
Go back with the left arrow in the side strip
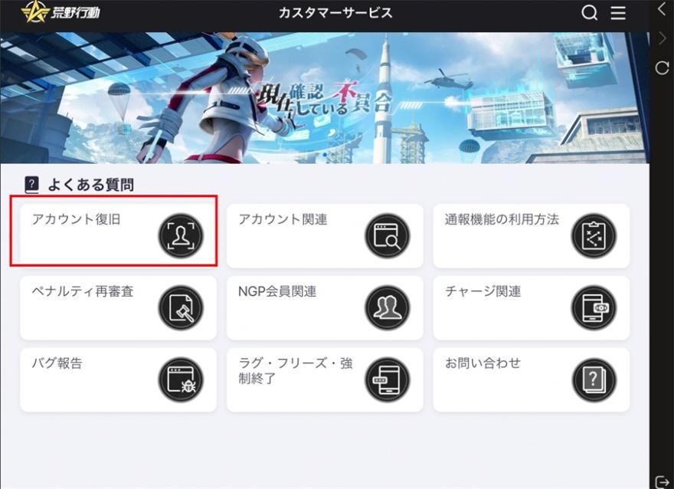(x=662, y=8)
